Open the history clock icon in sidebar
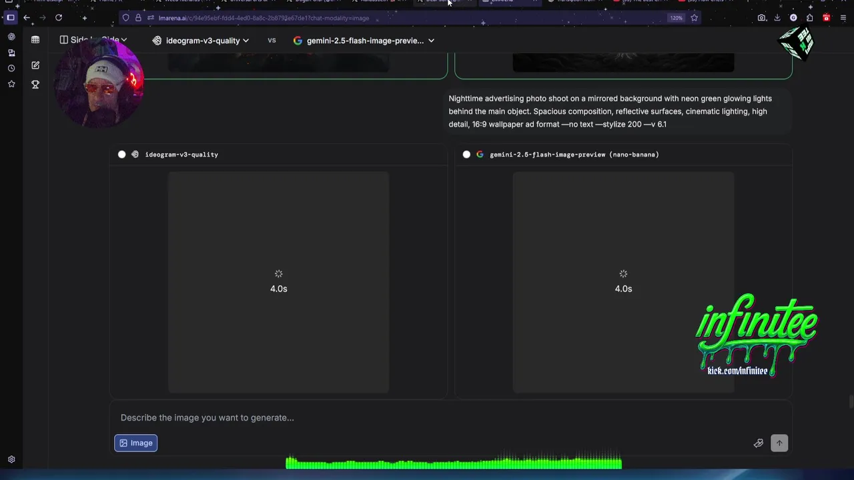This screenshot has height=480, width=854. [x=11, y=68]
